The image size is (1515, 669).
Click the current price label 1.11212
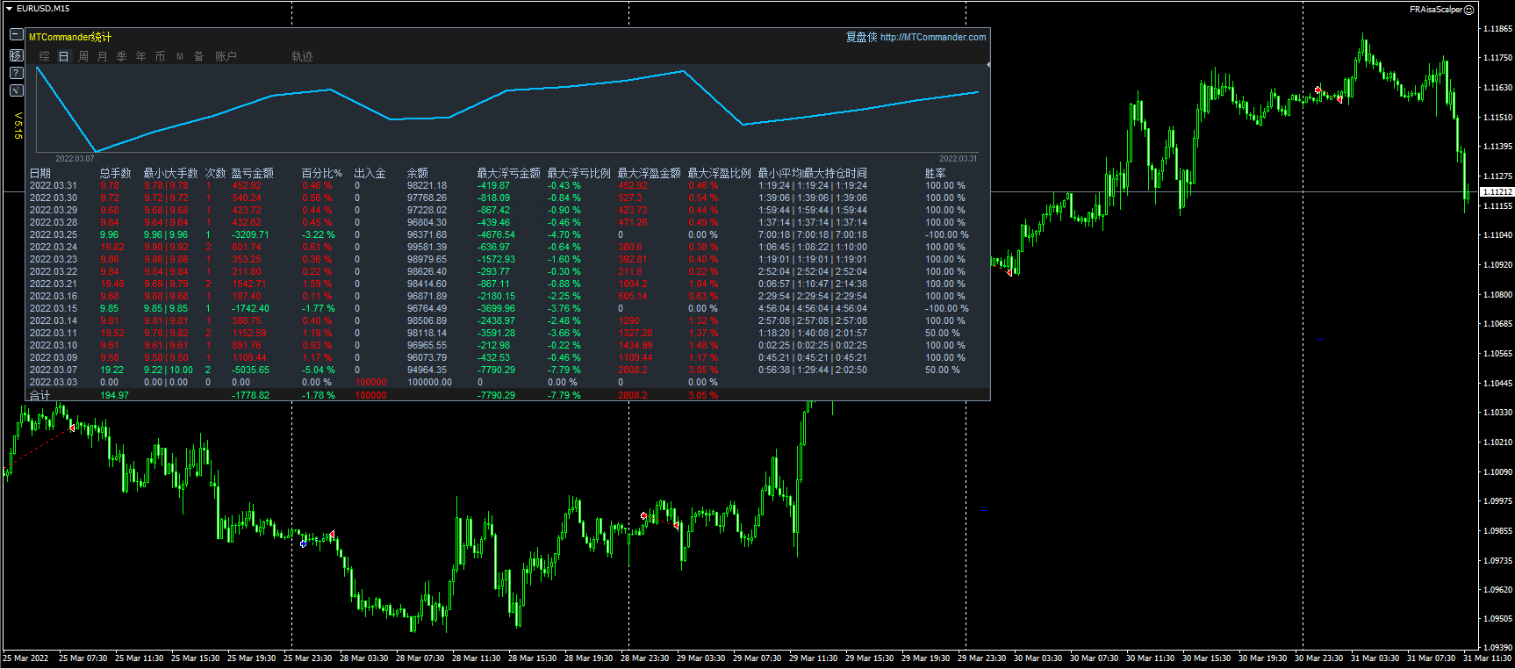[x=1497, y=191]
